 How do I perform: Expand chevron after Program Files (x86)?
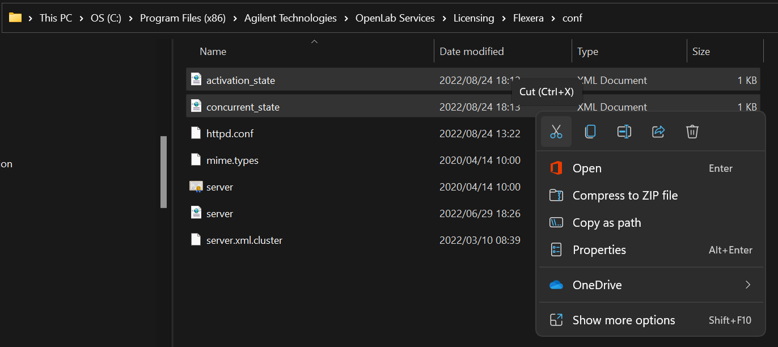pos(235,18)
